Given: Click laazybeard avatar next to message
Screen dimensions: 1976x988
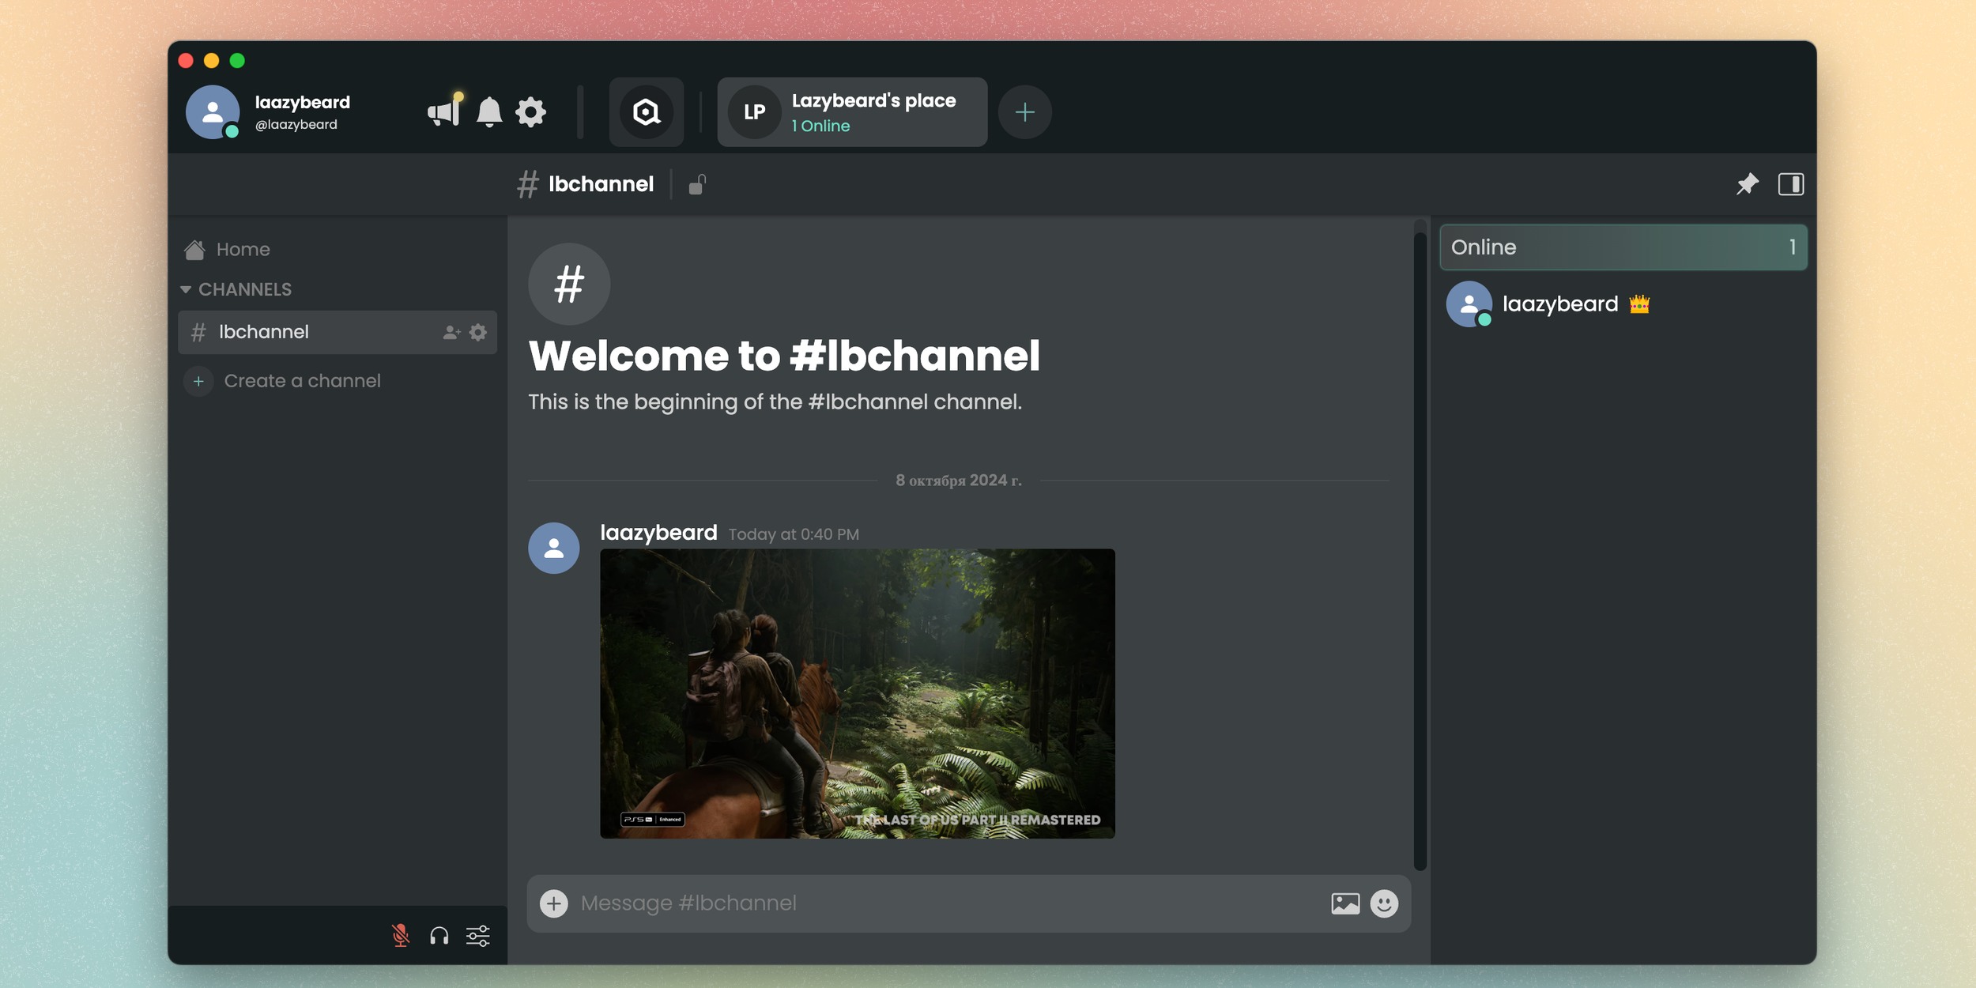Looking at the screenshot, I should pyautogui.click(x=553, y=548).
